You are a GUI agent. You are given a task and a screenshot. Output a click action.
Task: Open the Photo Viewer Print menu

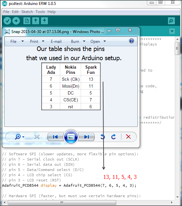tap(34, 42)
